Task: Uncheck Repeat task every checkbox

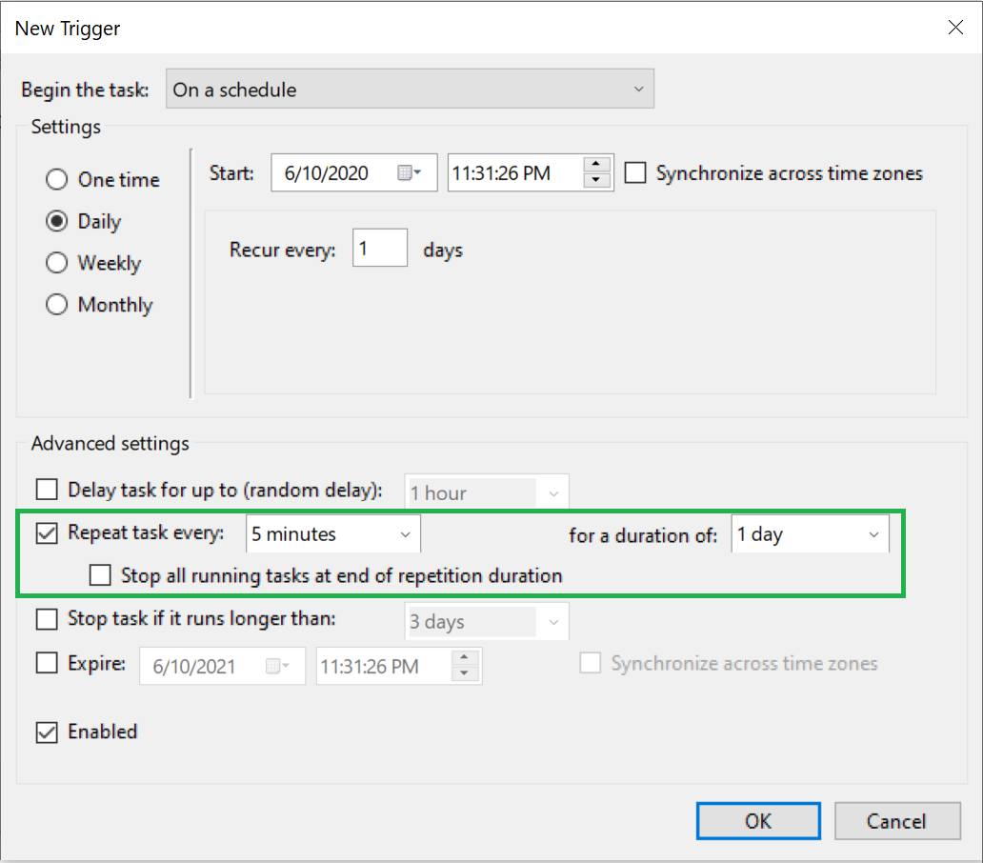Action: 47,533
